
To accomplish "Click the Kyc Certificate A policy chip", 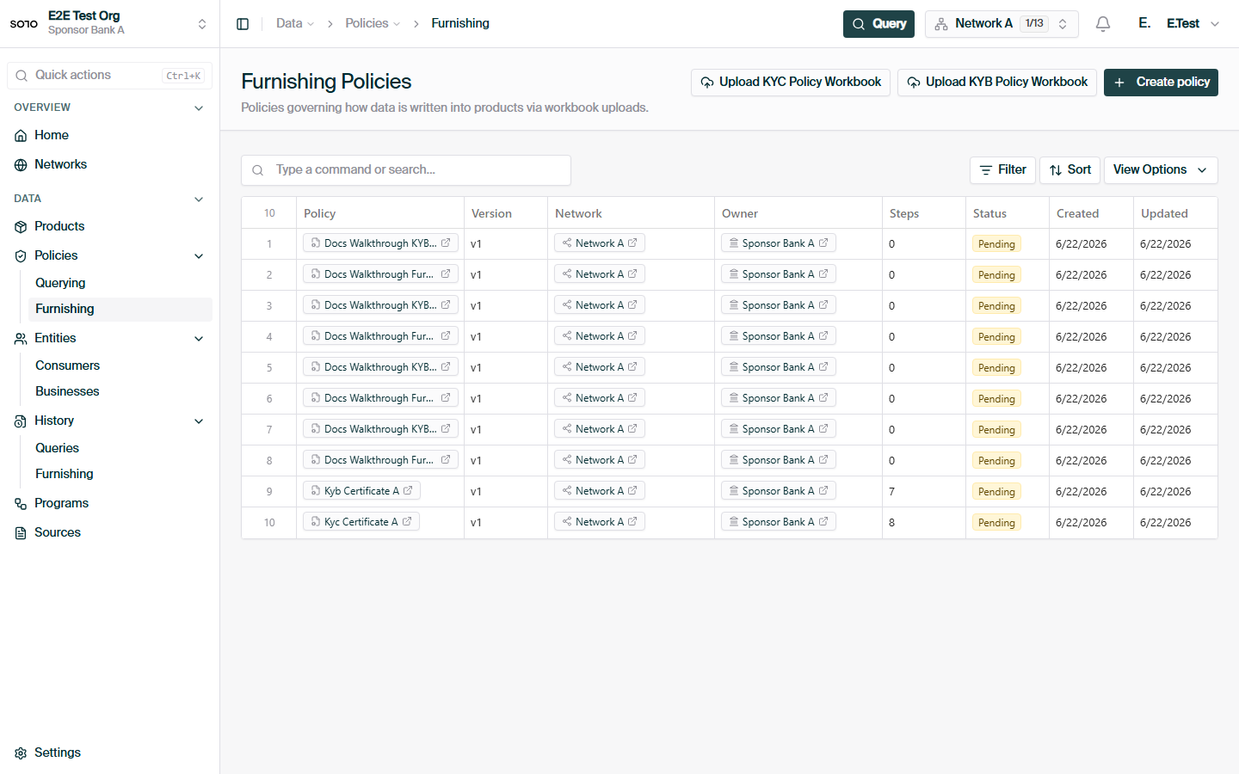I will pyautogui.click(x=361, y=522).
